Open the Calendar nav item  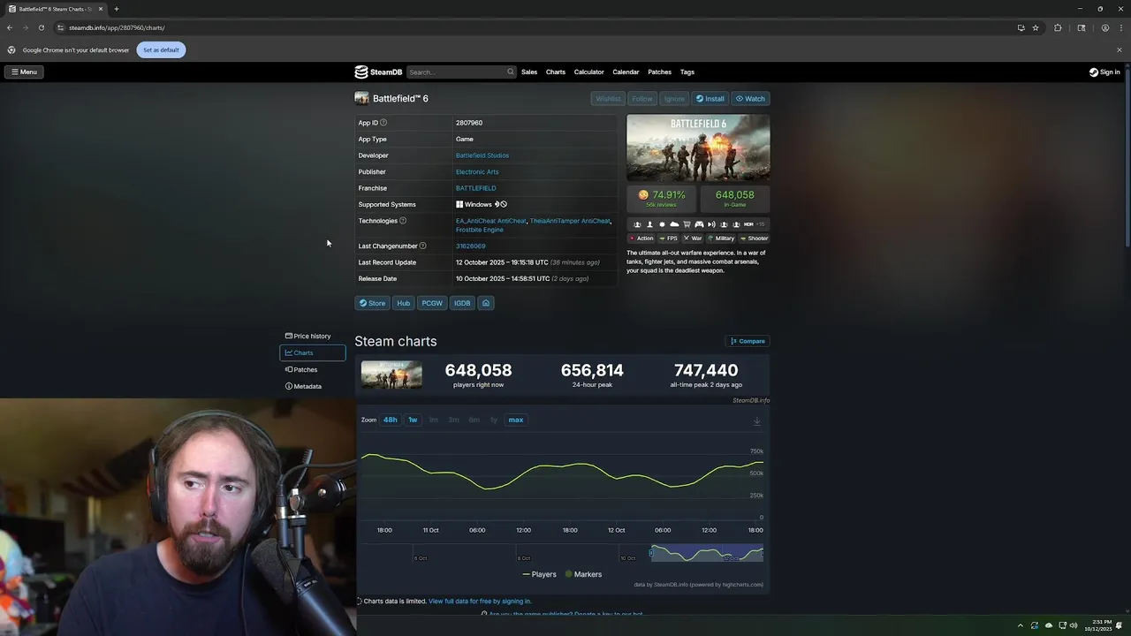coord(626,72)
